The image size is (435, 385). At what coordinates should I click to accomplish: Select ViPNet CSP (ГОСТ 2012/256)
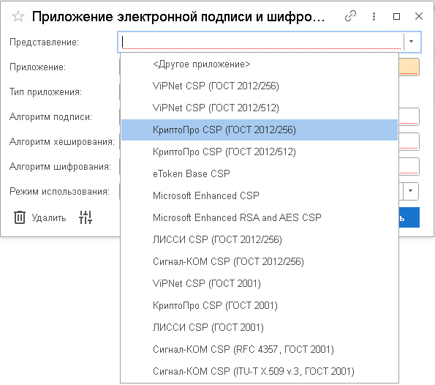click(260, 86)
